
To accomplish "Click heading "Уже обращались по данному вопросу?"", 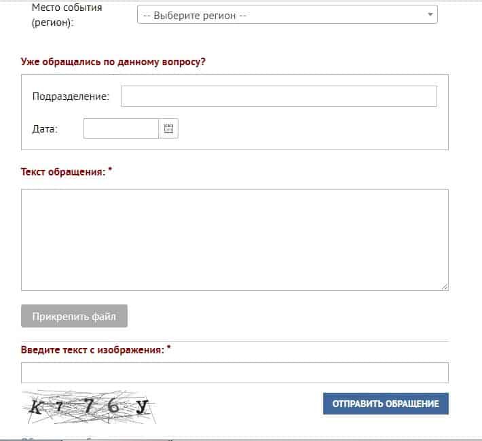I will click(x=113, y=62).
